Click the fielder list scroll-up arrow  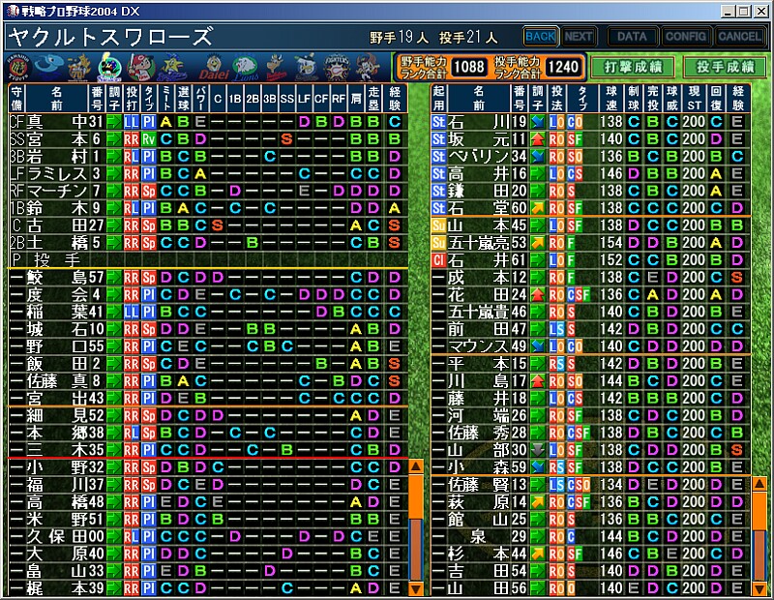[416, 466]
